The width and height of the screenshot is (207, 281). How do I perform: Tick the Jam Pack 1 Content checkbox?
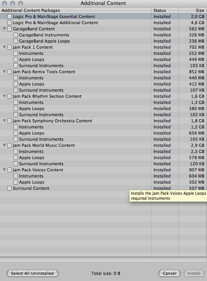tap(10, 47)
